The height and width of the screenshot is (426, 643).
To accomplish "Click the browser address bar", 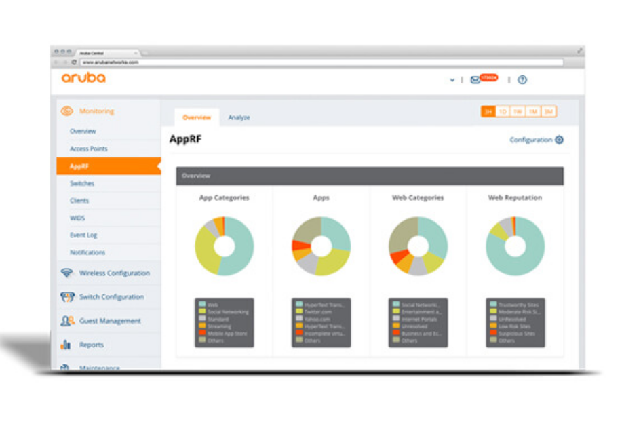I will click(x=322, y=62).
